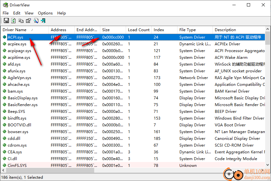Sort by the Index column header
Image resolution: width=271 pixels, height=181 pixels.
pyautogui.click(x=165, y=30)
